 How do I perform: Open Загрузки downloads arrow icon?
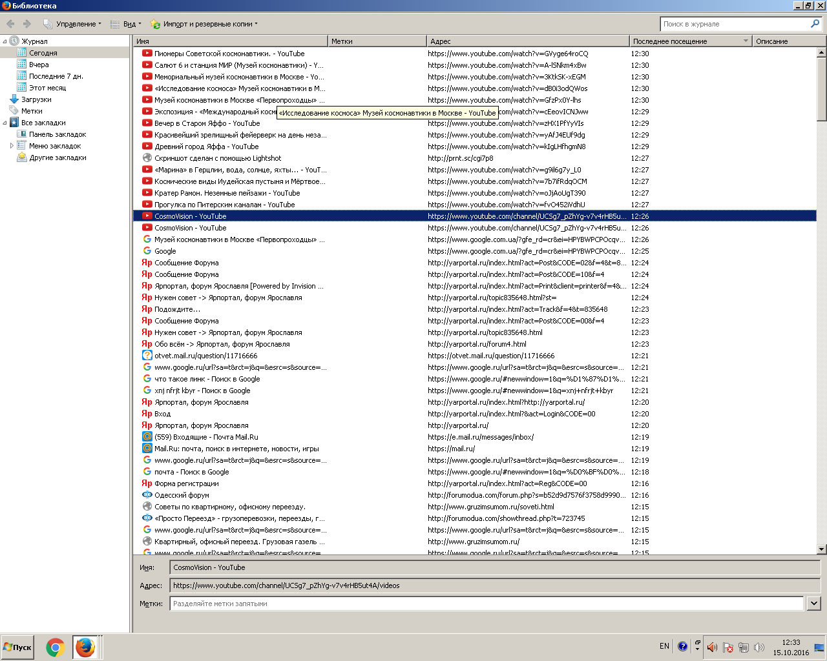[14, 99]
